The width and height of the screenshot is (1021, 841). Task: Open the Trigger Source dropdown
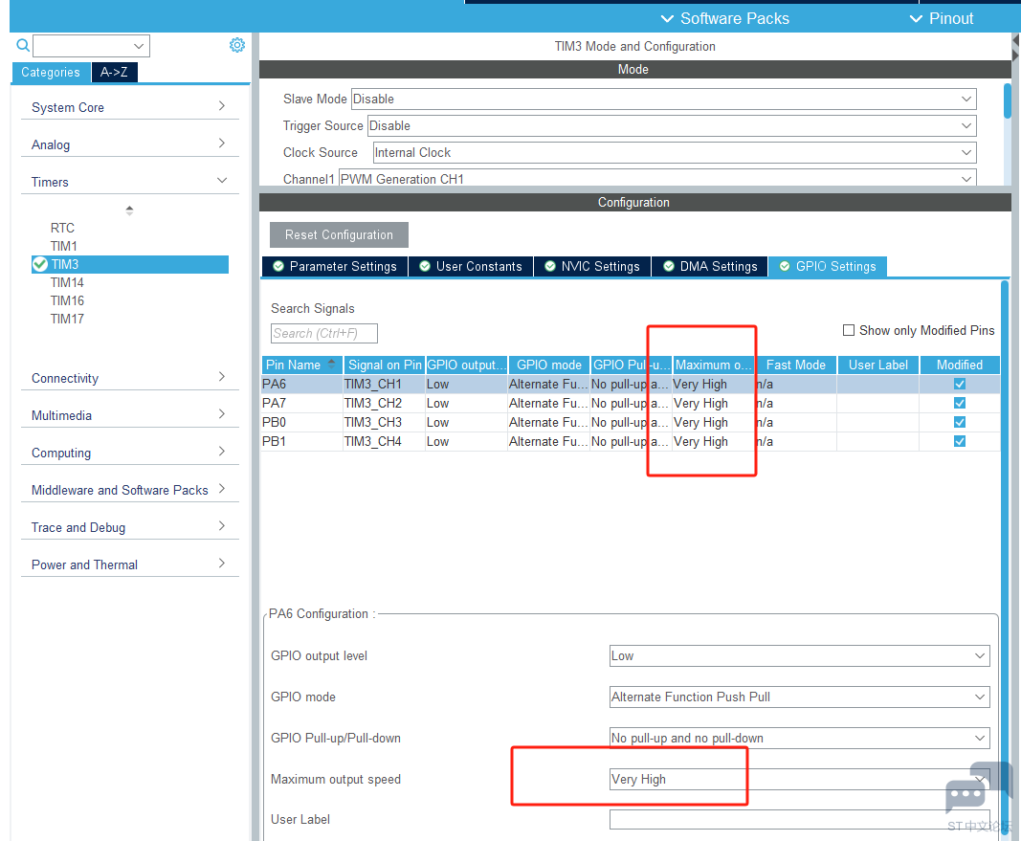tap(672, 125)
